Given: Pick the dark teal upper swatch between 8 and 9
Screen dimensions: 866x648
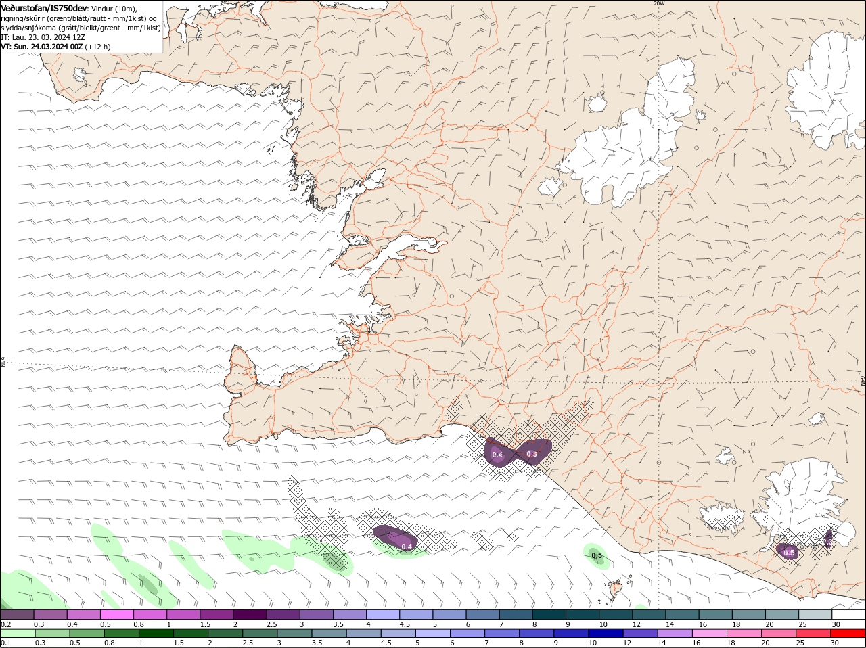Looking at the screenshot, I should [550, 614].
